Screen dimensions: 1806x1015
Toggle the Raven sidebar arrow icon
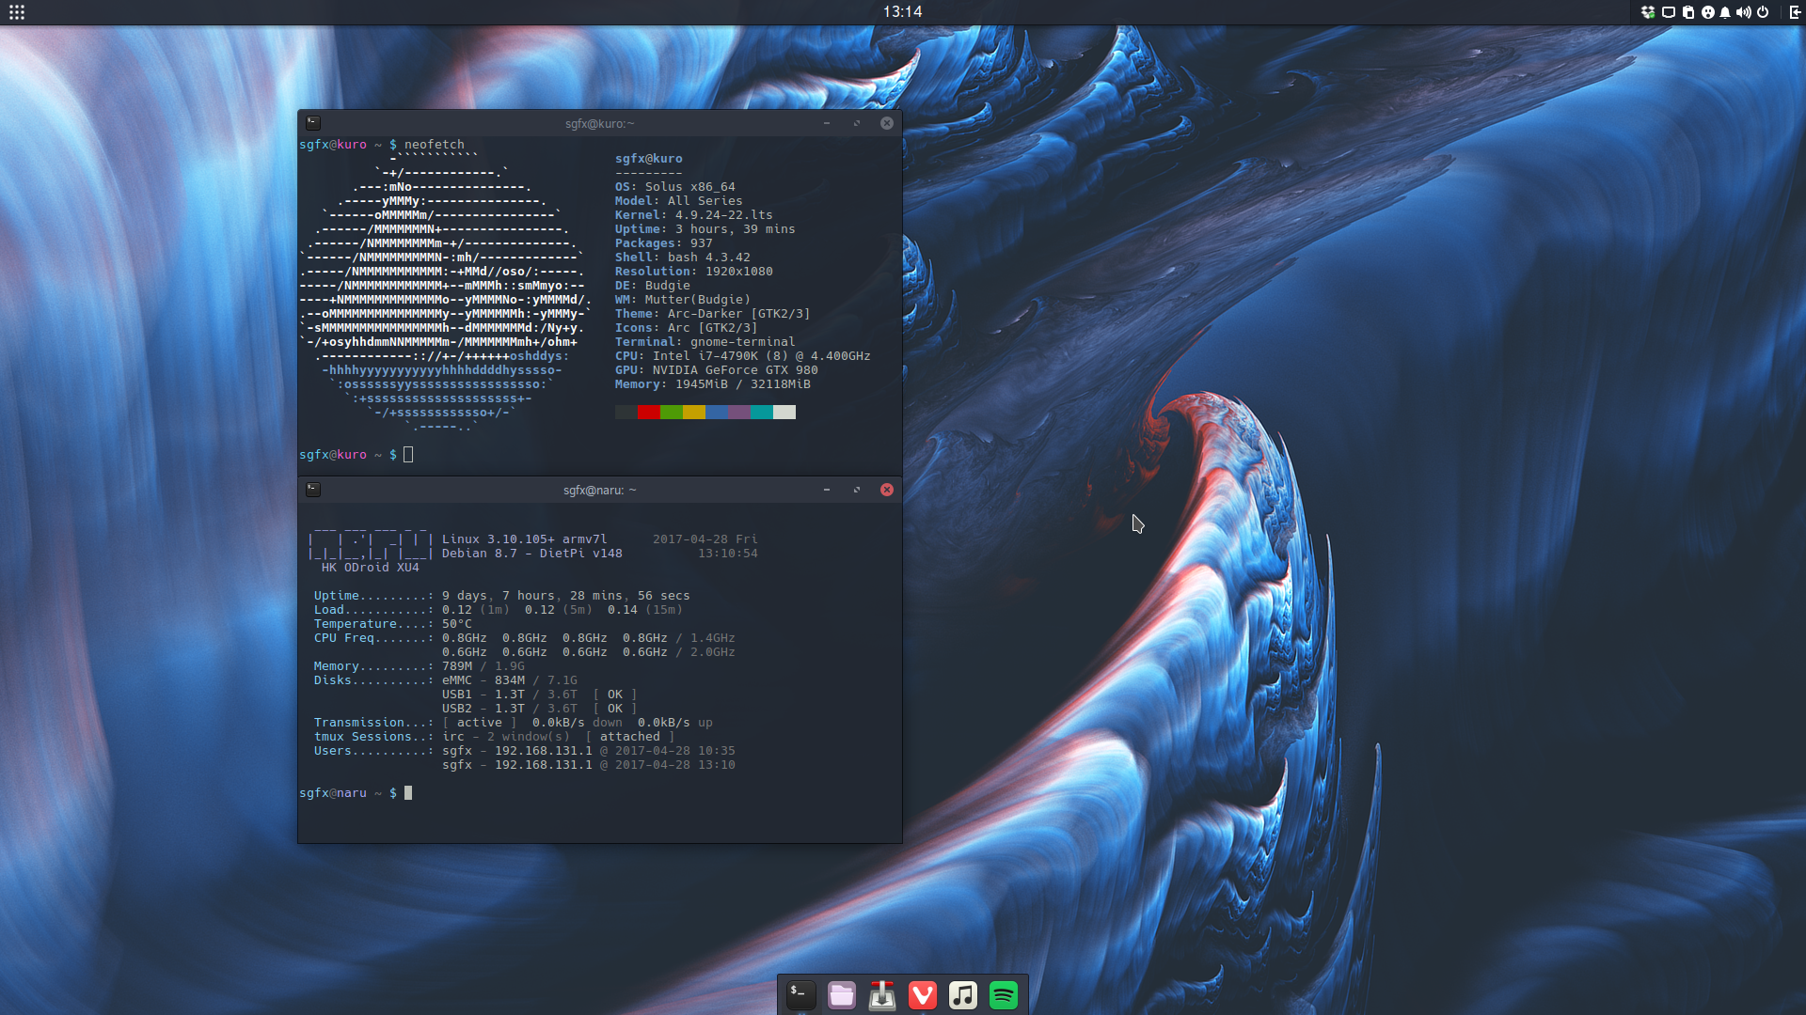point(1794,12)
